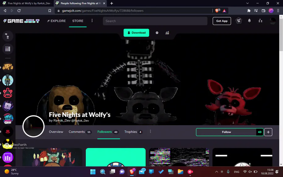Viewport: 283px width, 177px height.
Task: Switch to the first Five Nights at Wolfy's browser tab
Action: point(27,3)
